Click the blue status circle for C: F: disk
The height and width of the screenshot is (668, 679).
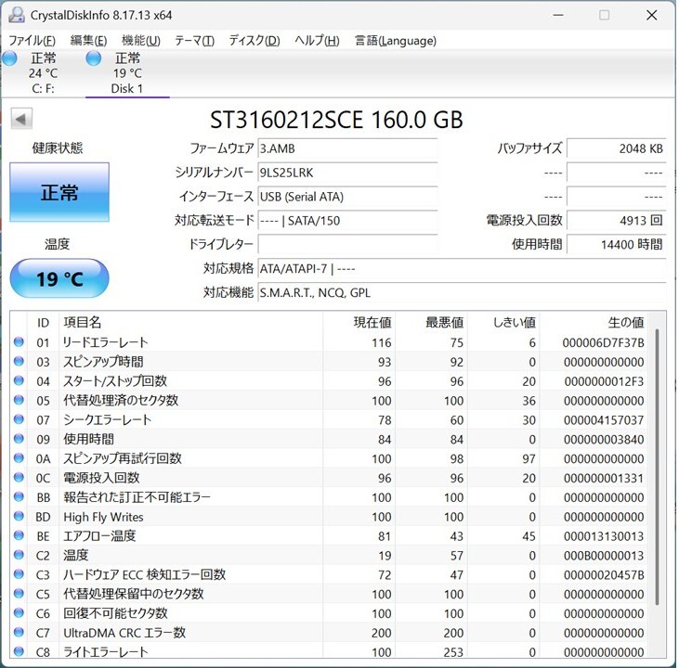point(9,58)
